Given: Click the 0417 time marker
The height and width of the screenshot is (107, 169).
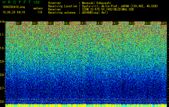Looking at the screenshot, I should (115, 23).
